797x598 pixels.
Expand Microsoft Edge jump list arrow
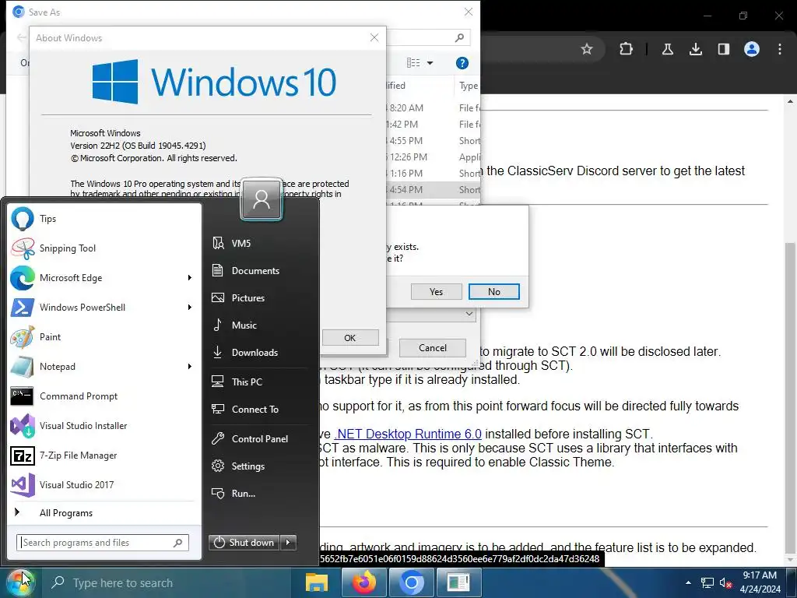(190, 278)
